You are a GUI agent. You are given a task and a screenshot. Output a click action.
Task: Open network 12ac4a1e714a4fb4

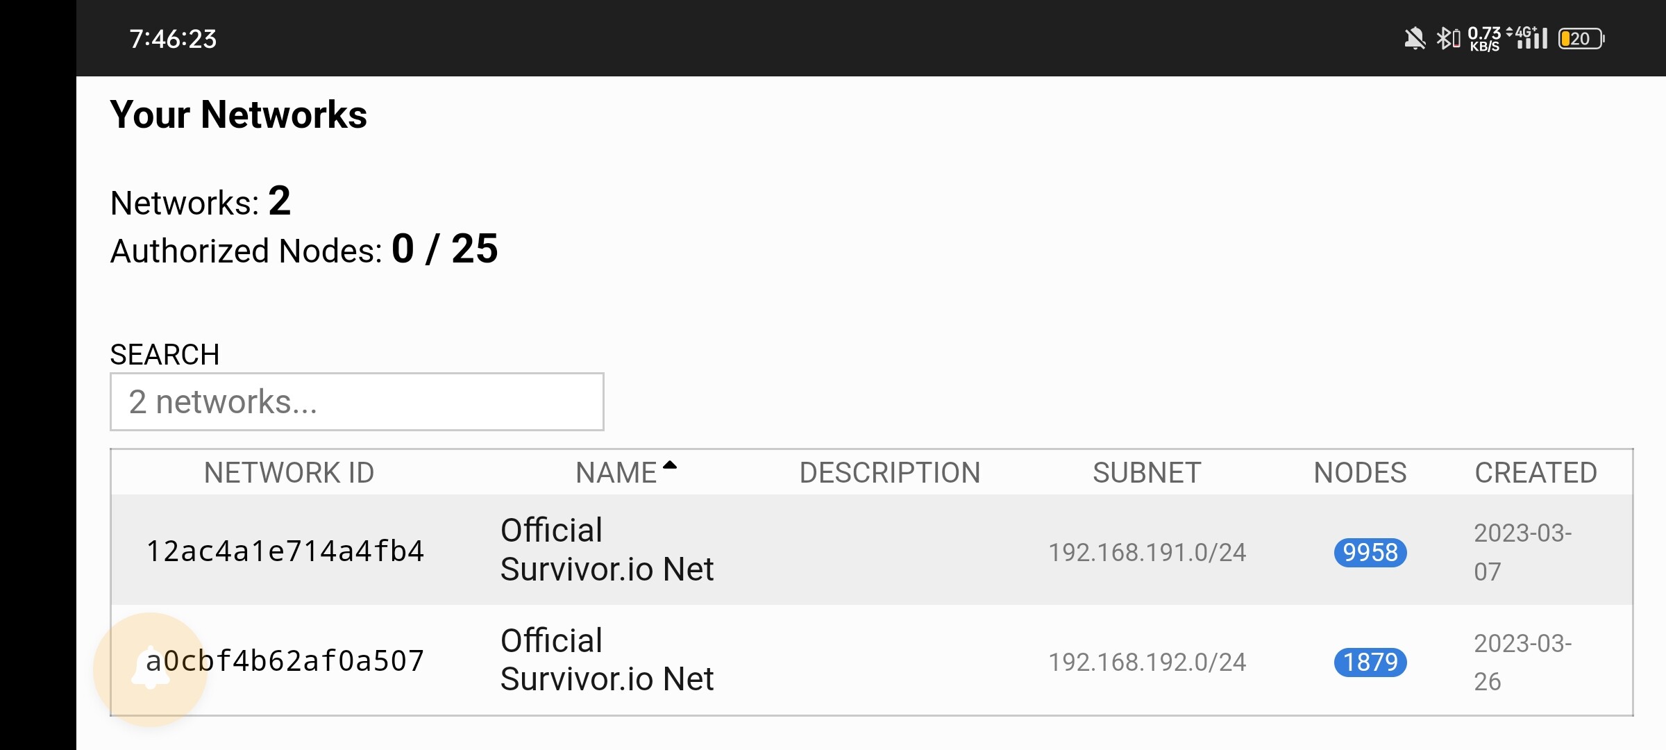285,551
